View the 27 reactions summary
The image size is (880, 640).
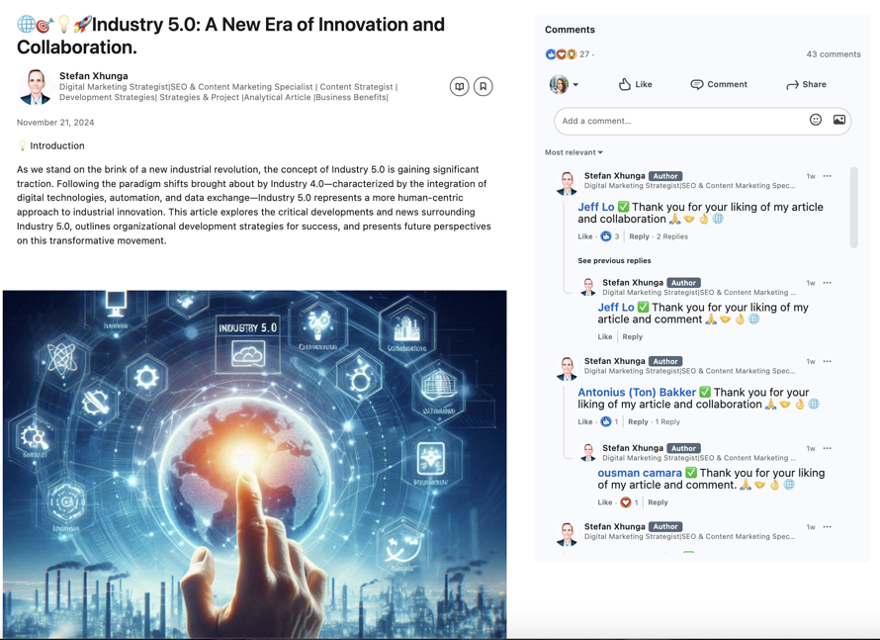click(x=568, y=53)
